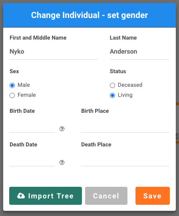Cancel the Change Individual dialog
Viewport: 179px width, 216px height.
click(106, 196)
